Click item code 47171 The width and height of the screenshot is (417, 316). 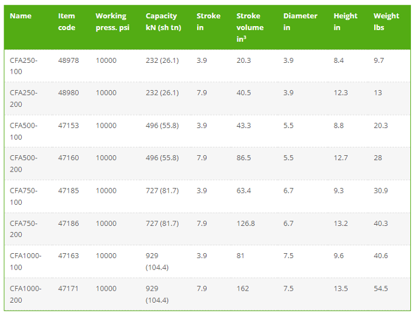coord(68,289)
